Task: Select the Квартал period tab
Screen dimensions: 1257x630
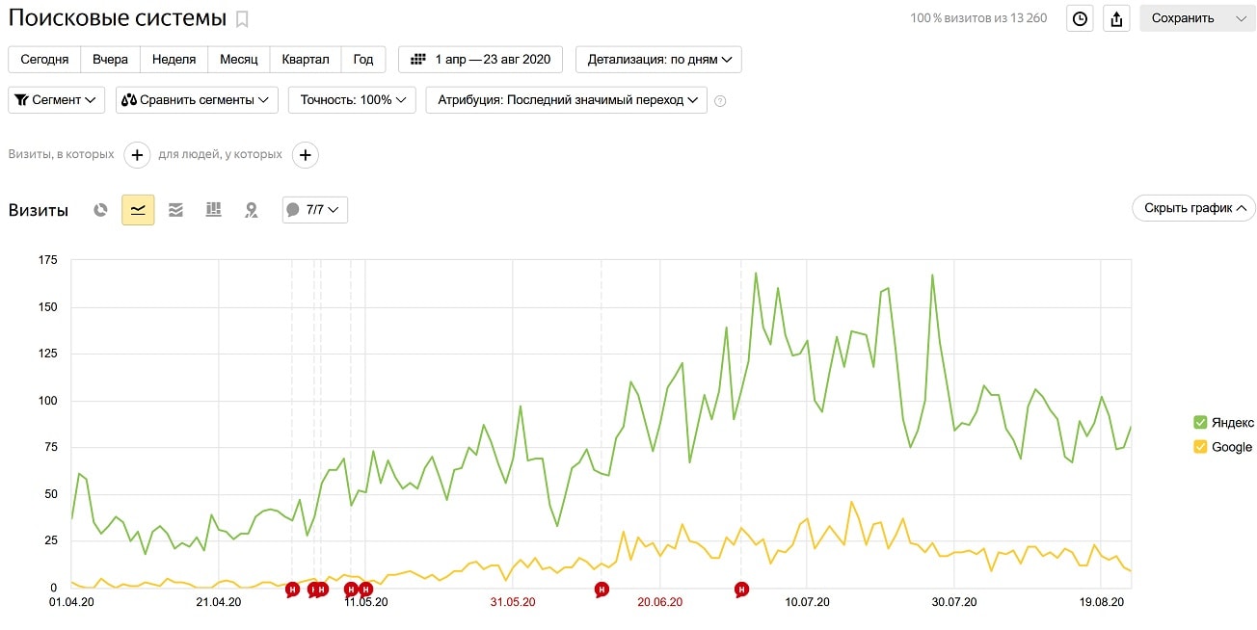Action: (306, 60)
